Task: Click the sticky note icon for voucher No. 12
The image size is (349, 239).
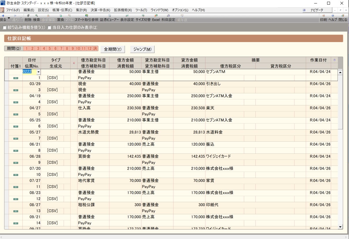Action: click(x=16, y=199)
